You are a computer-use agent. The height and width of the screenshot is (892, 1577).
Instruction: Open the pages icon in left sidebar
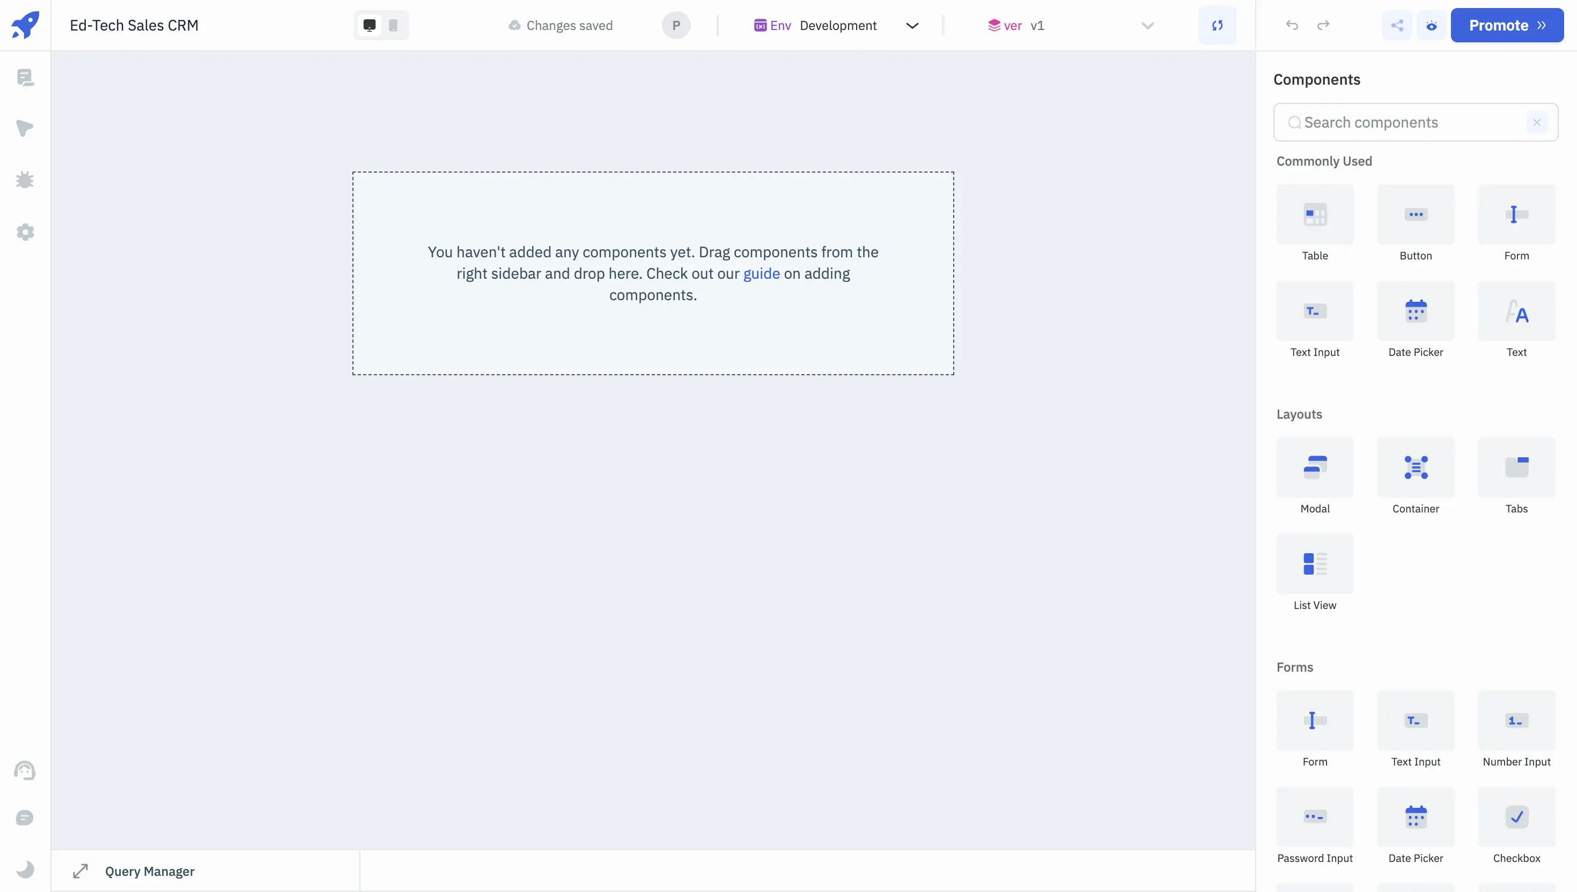(x=25, y=77)
